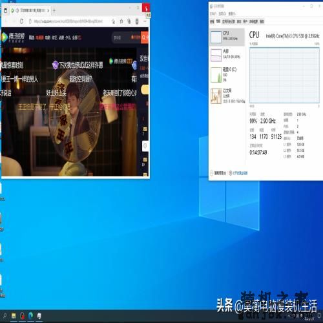This screenshot has width=323, height=323.
Task: Open the browser tab actions icon
Action: pyautogui.click(x=6, y=10)
